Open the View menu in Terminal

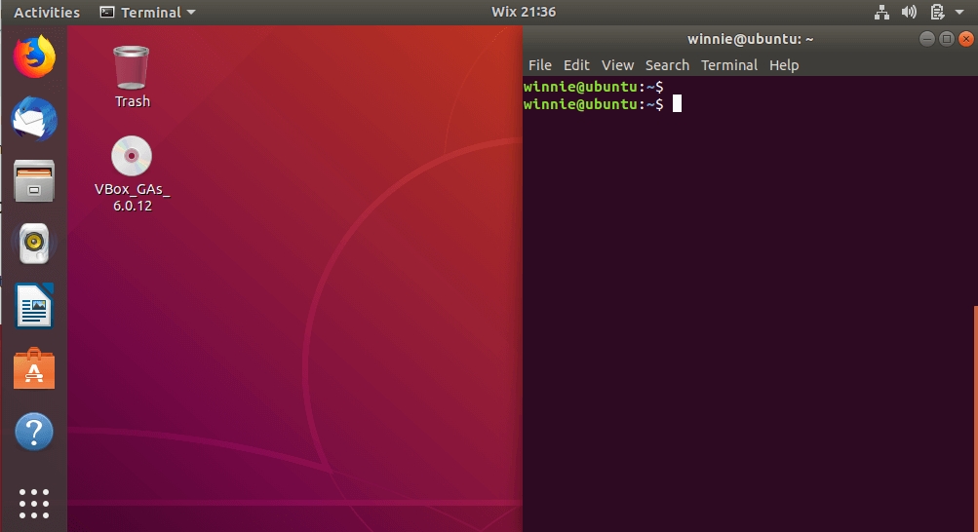click(617, 64)
